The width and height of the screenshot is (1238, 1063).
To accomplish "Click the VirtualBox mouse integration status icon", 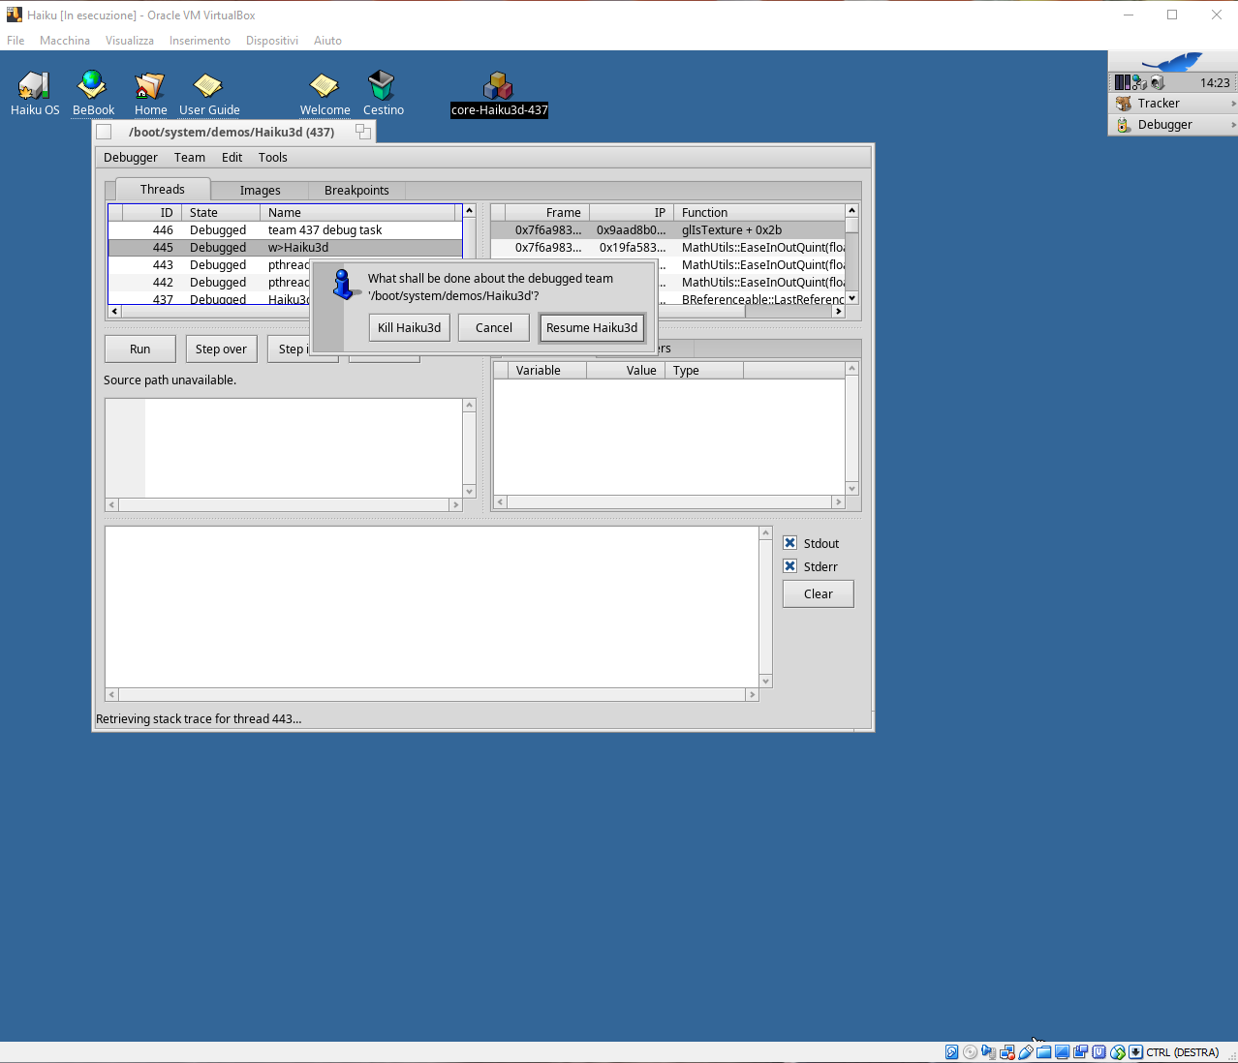I will pyautogui.click(x=1117, y=1052).
